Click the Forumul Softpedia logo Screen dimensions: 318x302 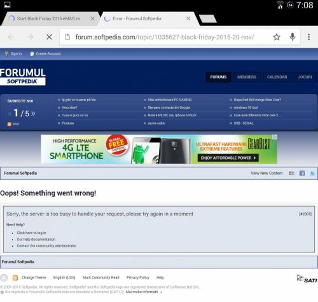(23, 76)
